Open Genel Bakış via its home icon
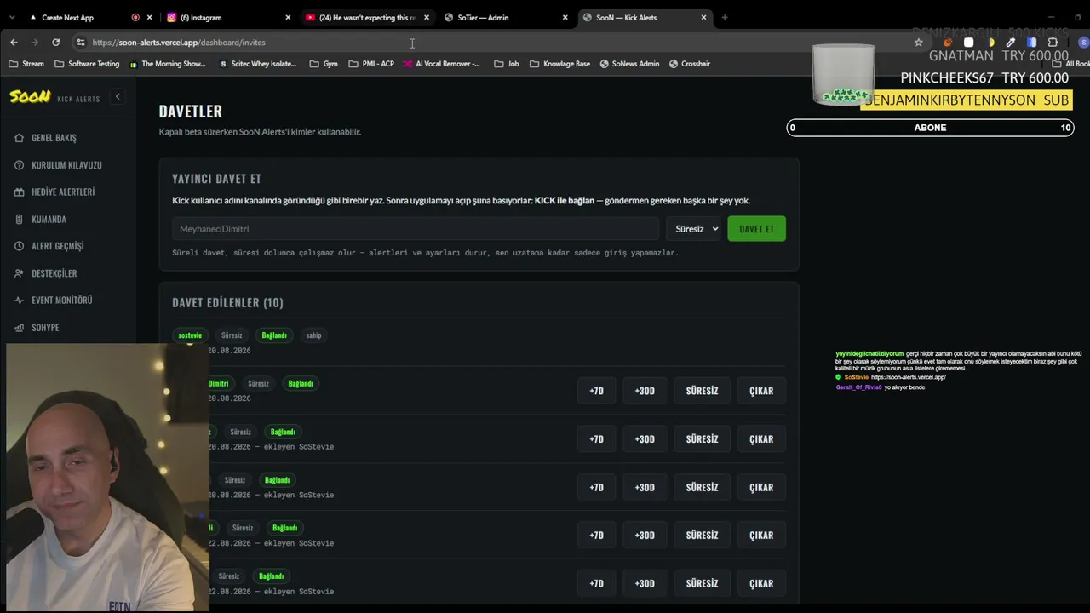The image size is (1090, 613). pos(20,138)
